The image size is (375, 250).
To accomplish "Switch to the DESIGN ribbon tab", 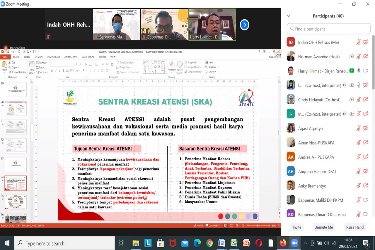I will click(x=39, y=57).
